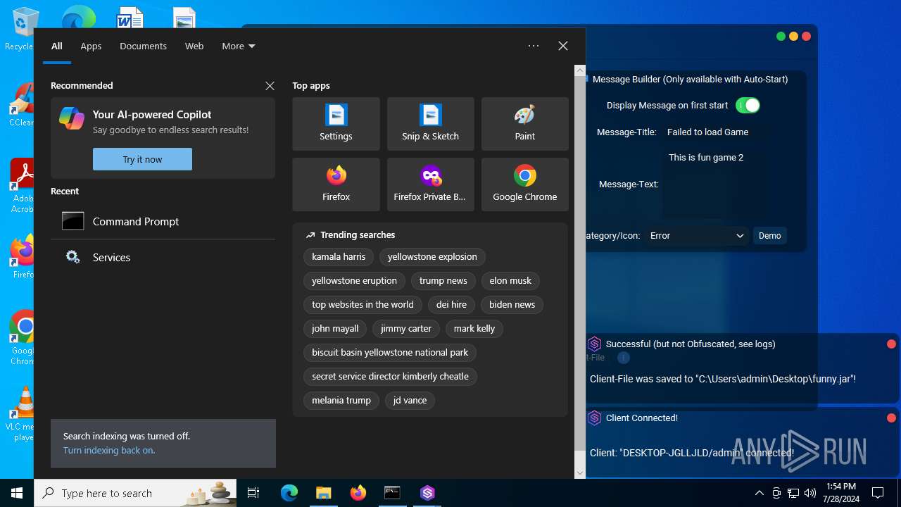Toggle Display Message on first start
This screenshot has width=901, height=507.
[x=748, y=105]
